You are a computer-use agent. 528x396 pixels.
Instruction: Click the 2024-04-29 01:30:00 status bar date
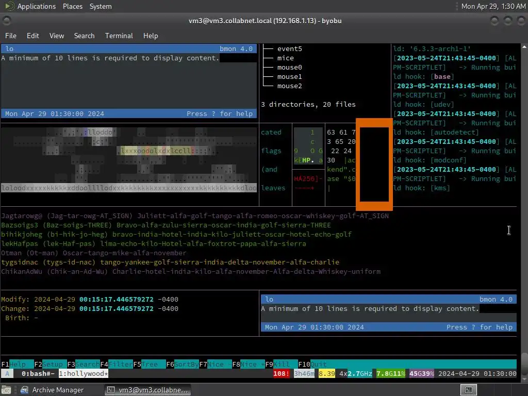477,373
